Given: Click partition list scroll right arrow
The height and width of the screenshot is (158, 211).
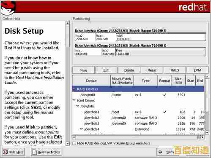Looking at the screenshot, I should 203,137.
